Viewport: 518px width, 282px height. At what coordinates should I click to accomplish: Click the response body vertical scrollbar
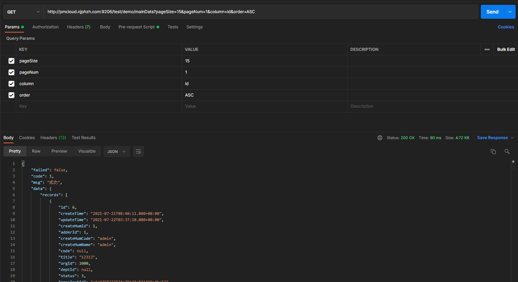[x=513, y=221]
